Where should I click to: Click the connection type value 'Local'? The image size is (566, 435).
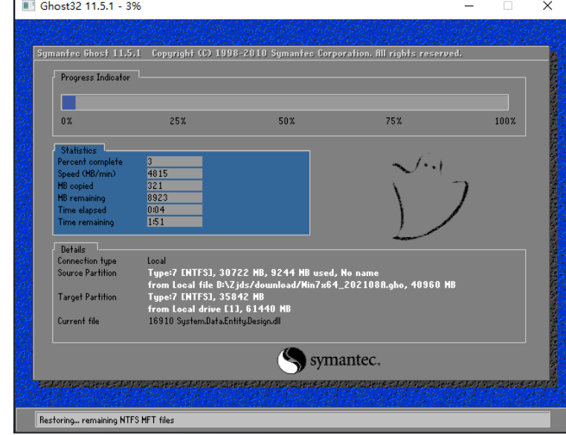point(157,261)
